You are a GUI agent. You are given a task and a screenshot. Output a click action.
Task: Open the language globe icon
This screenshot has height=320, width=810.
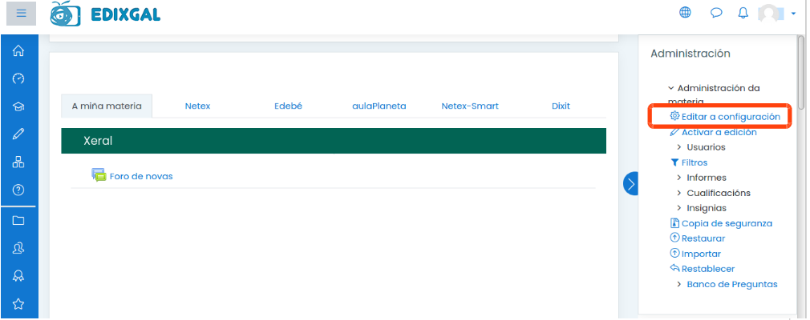685,13
